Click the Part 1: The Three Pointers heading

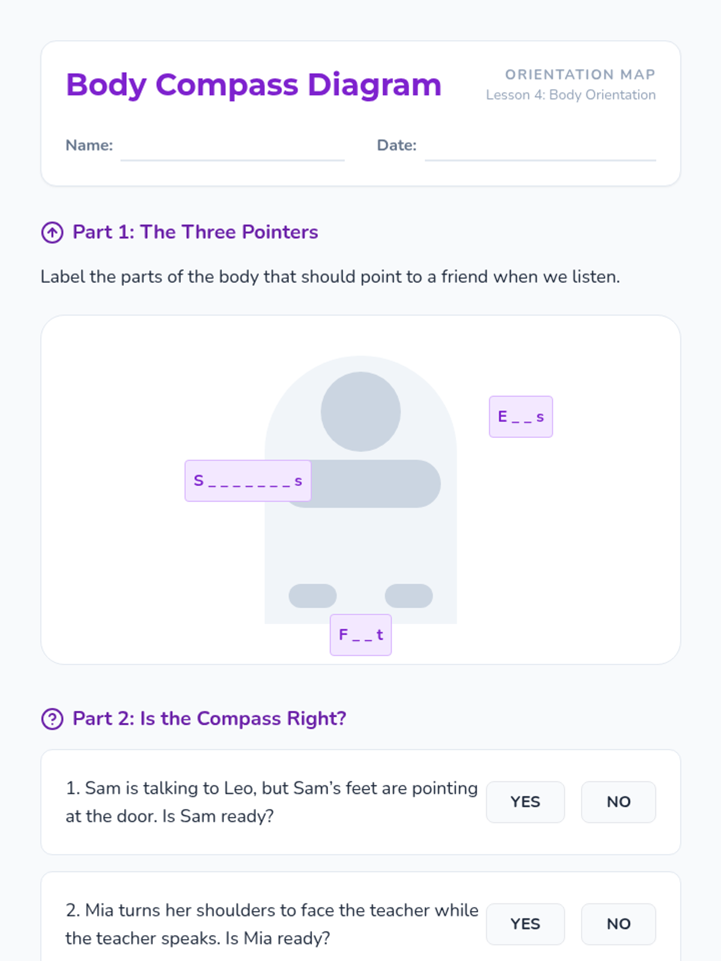coord(195,232)
